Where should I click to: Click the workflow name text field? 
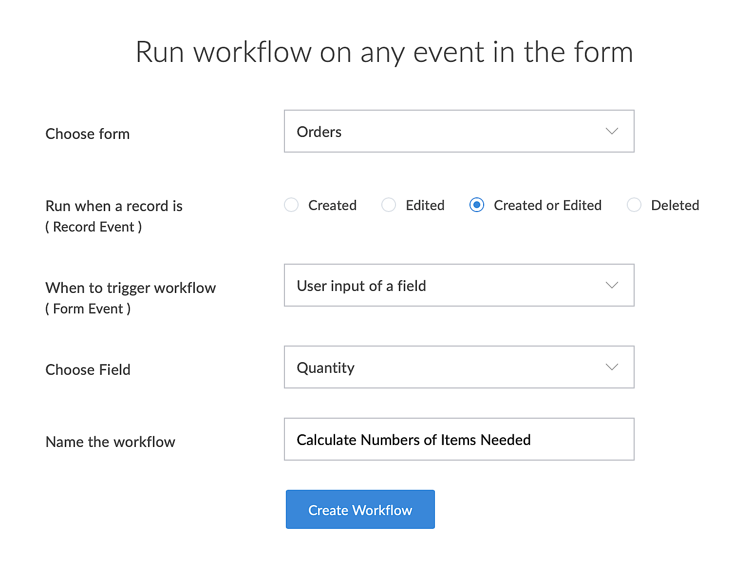click(x=458, y=439)
